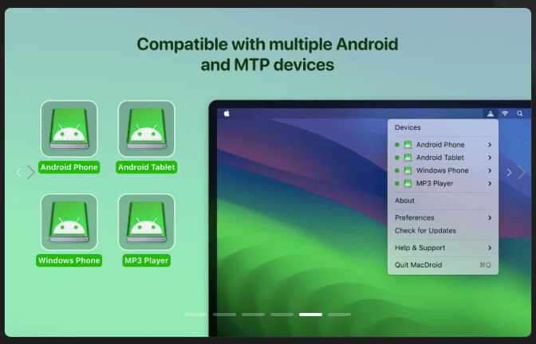Image resolution: width=536 pixels, height=344 pixels.
Task: Select MP3 Player in the Devices menu
Action: 443,184
